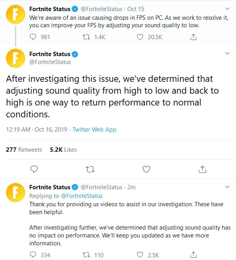Screen dimensions: 236x260
Task: Open the 2m reply tweet's options chevron
Action: tap(228, 187)
